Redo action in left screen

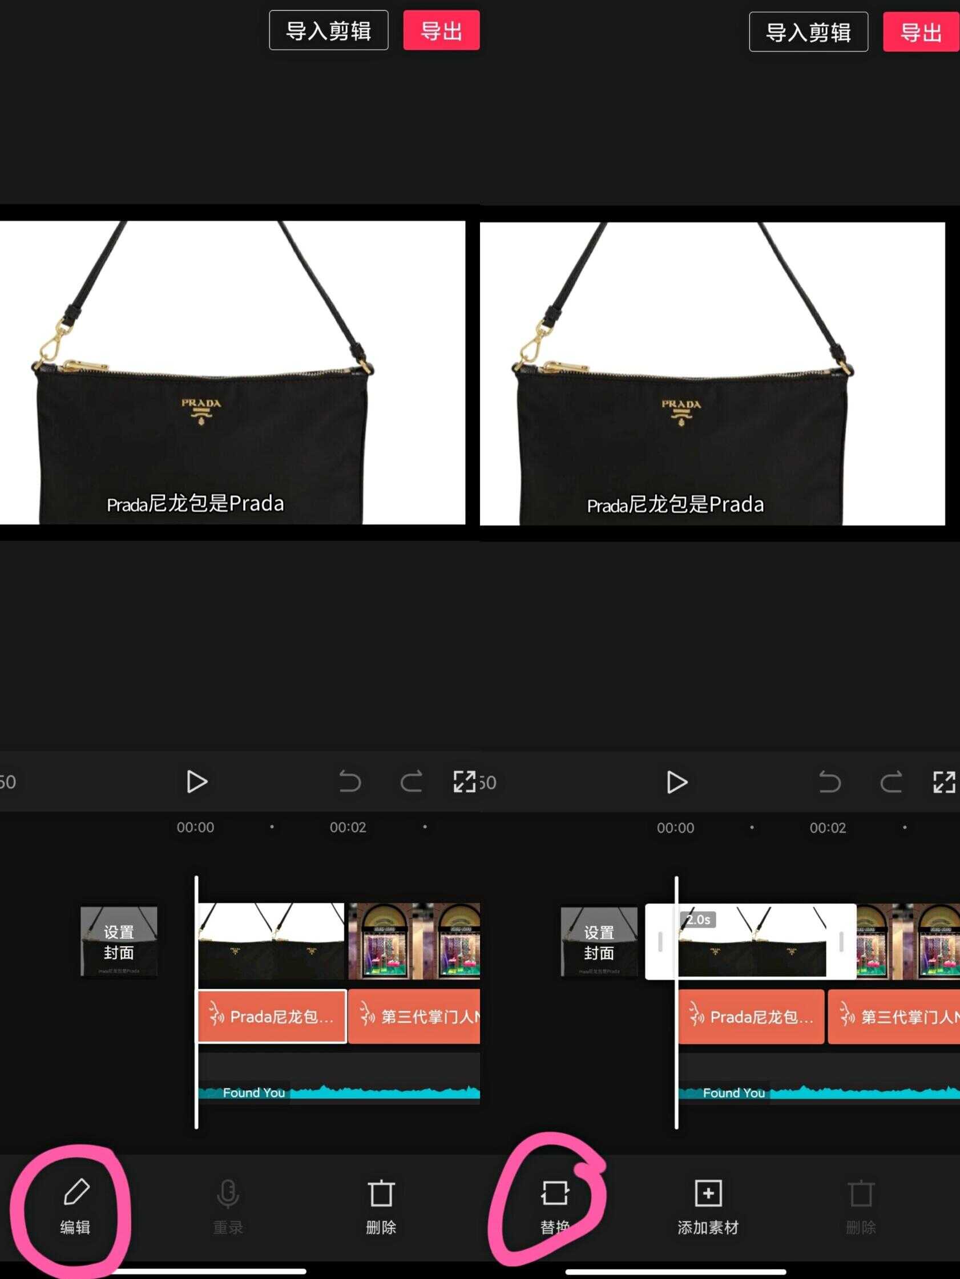pyautogui.click(x=412, y=782)
